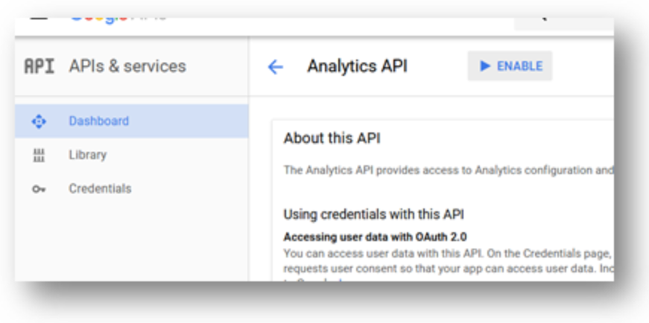Click the search magnifier icon
649x323 pixels.
coord(543,18)
